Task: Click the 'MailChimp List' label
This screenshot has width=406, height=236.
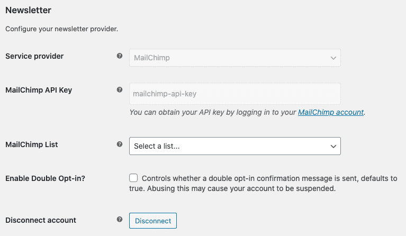Action: (x=32, y=144)
